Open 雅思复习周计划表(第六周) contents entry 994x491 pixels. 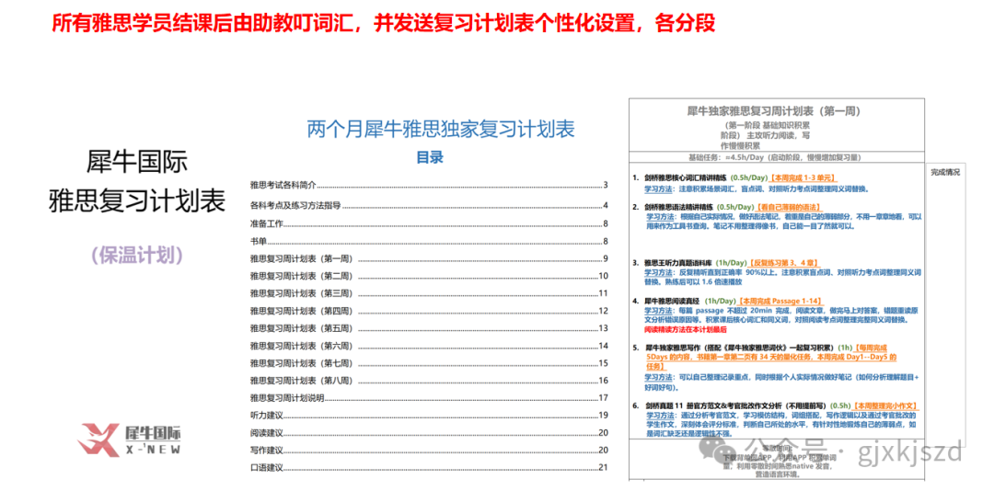click(429, 346)
